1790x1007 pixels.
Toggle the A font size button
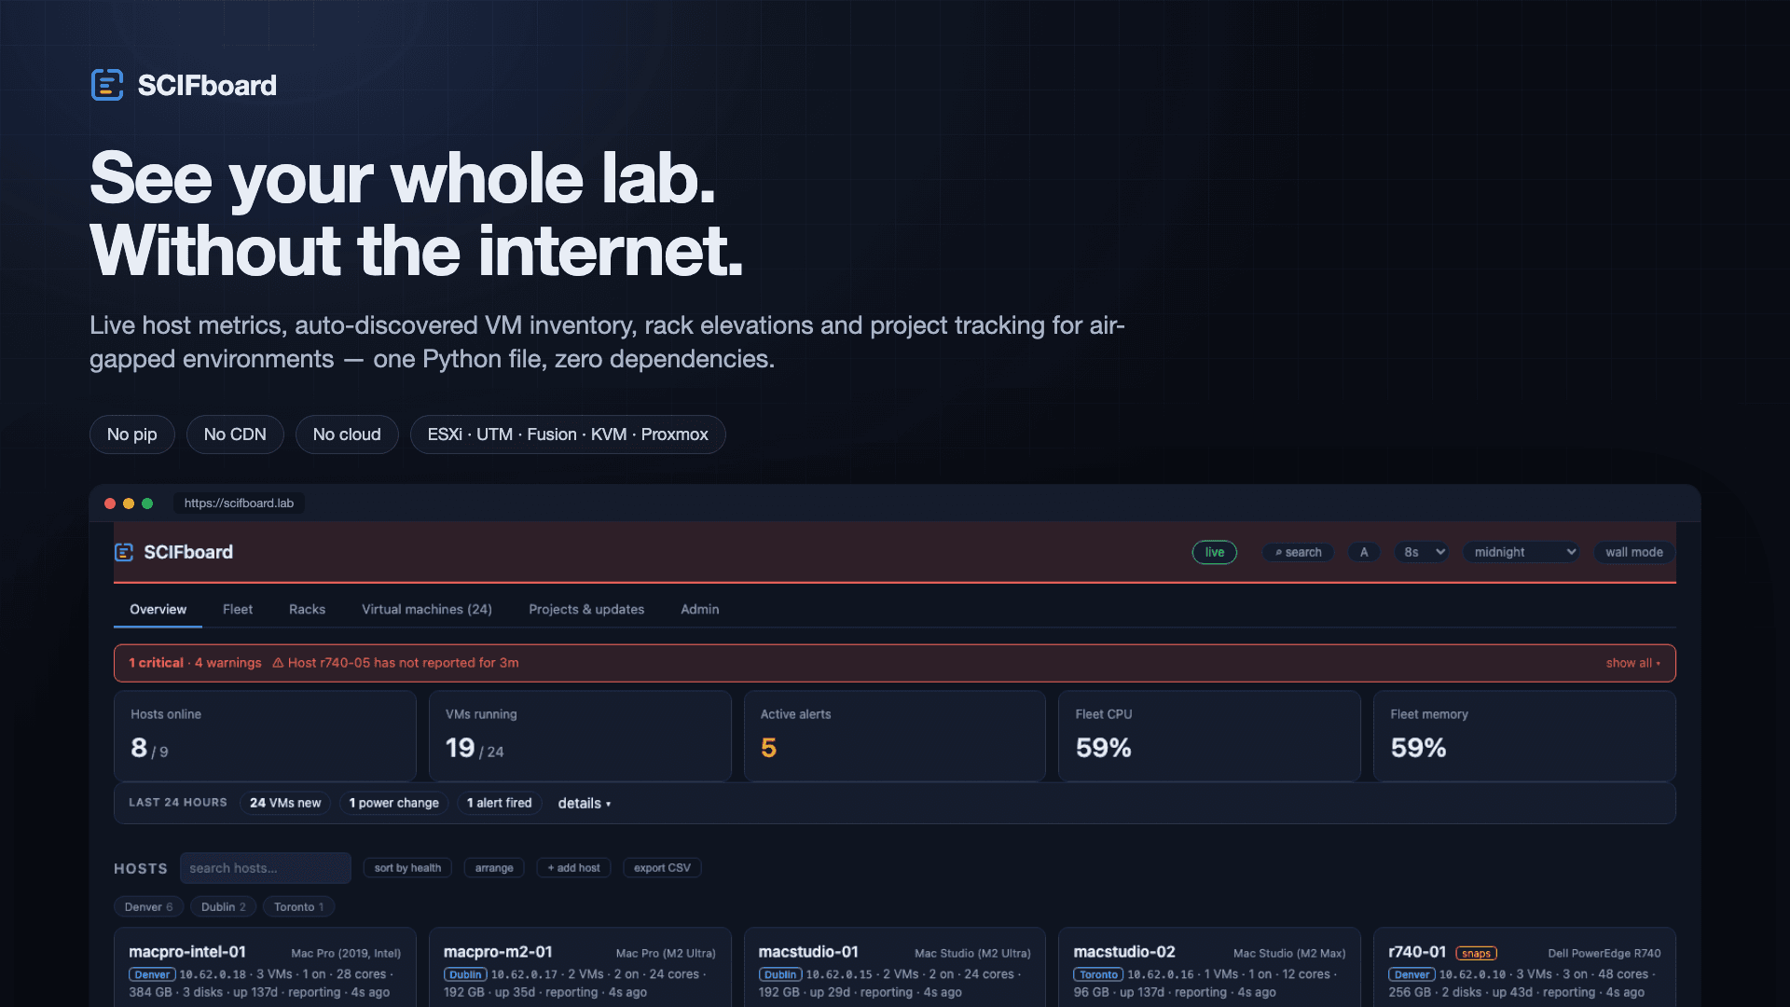click(x=1364, y=552)
